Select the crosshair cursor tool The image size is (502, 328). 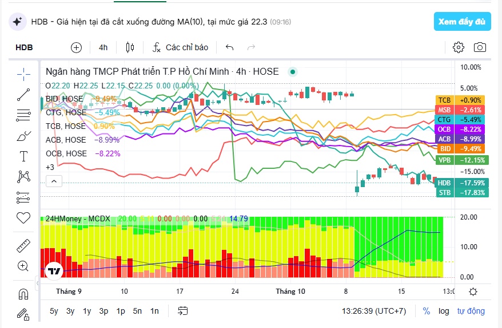[23, 74]
